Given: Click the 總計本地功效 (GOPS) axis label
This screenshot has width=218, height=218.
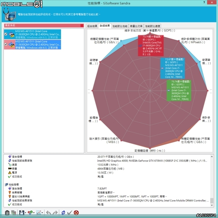Looking at the screenshot, I should point(150,30).
